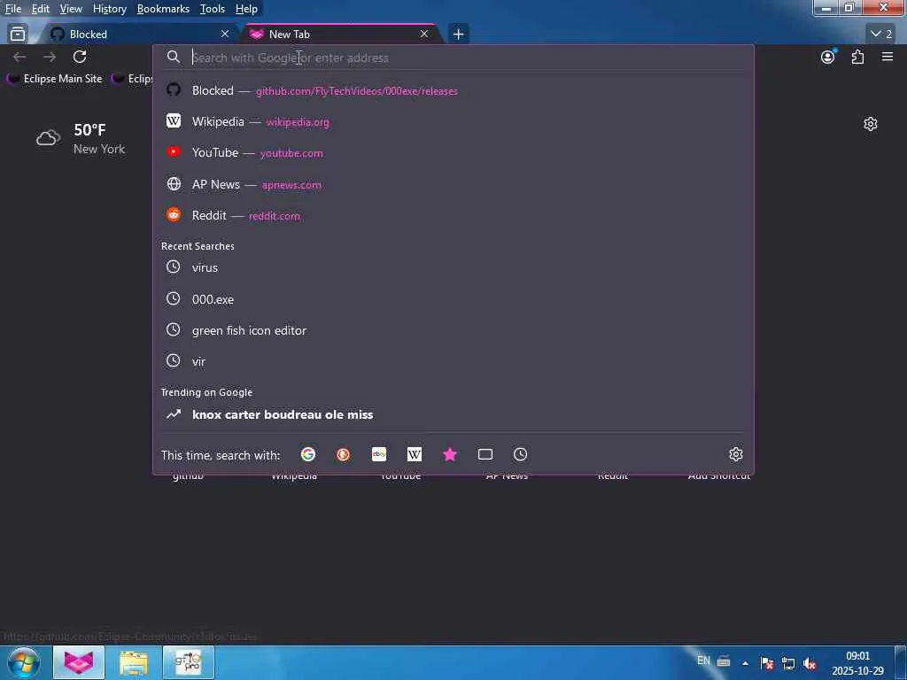Open the extensions puzzle icon
The height and width of the screenshot is (680, 907).
857,57
